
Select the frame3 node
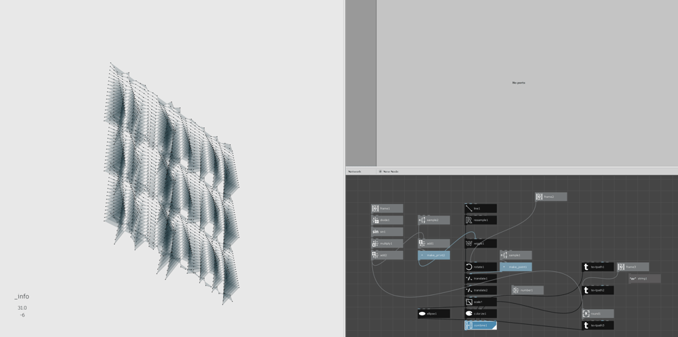tap(633, 267)
